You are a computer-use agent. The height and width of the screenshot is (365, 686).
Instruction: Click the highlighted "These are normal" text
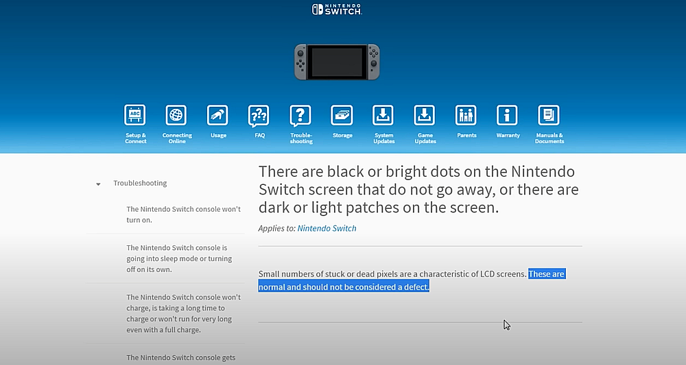coord(412,280)
